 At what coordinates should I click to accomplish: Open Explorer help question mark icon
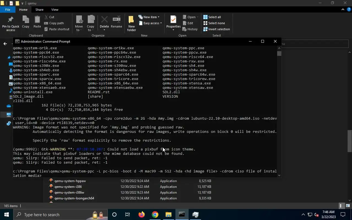click(349, 10)
